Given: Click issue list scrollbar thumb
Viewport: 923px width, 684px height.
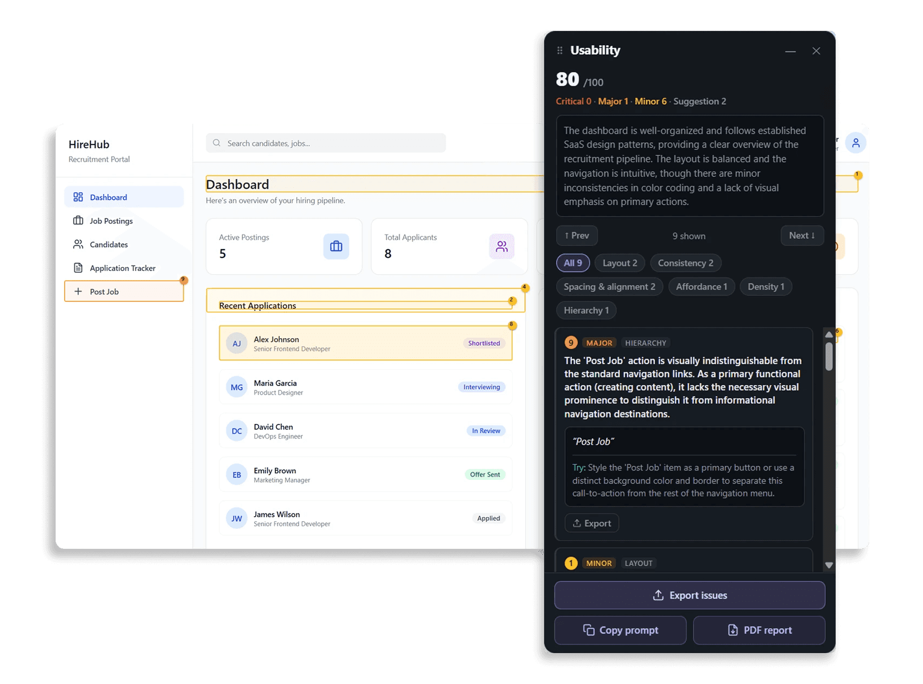Looking at the screenshot, I should click(x=829, y=356).
